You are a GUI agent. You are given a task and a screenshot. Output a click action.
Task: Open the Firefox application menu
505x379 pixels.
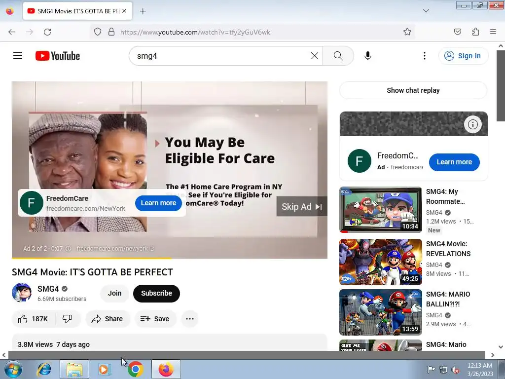(x=493, y=32)
